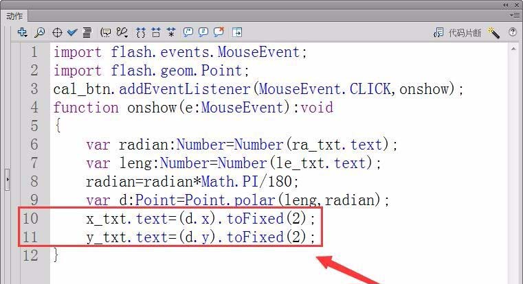Expand the left side toolbox splitter arrow
Screen dimensions: 523x284
click(x=8, y=180)
